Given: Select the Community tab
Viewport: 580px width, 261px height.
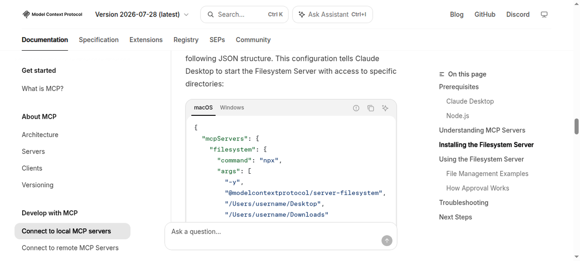Looking at the screenshot, I should click(x=253, y=40).
